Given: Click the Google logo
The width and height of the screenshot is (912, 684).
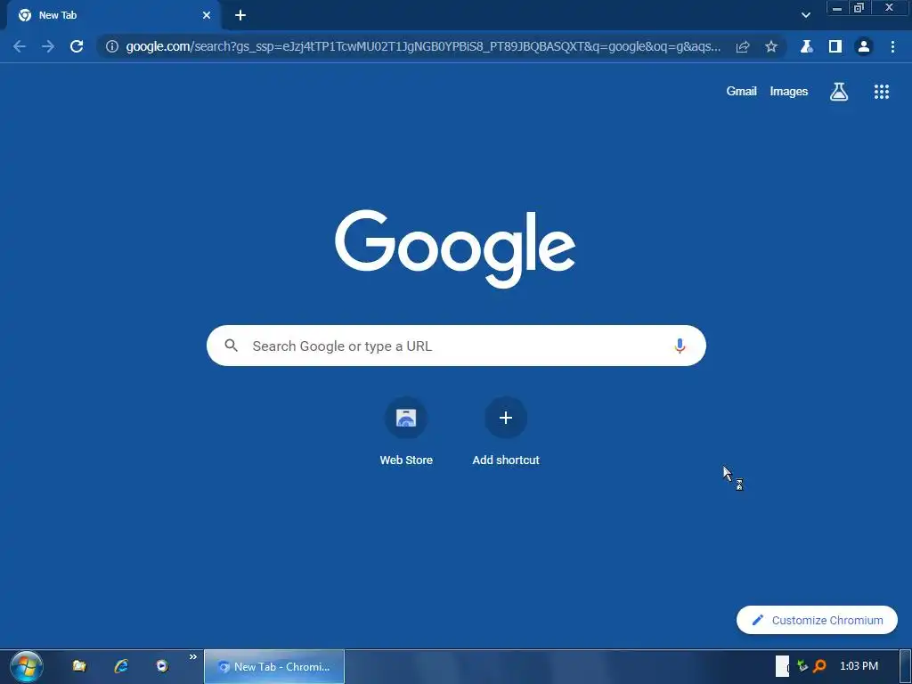Looking at the screenshot, I should pos(455,248).
